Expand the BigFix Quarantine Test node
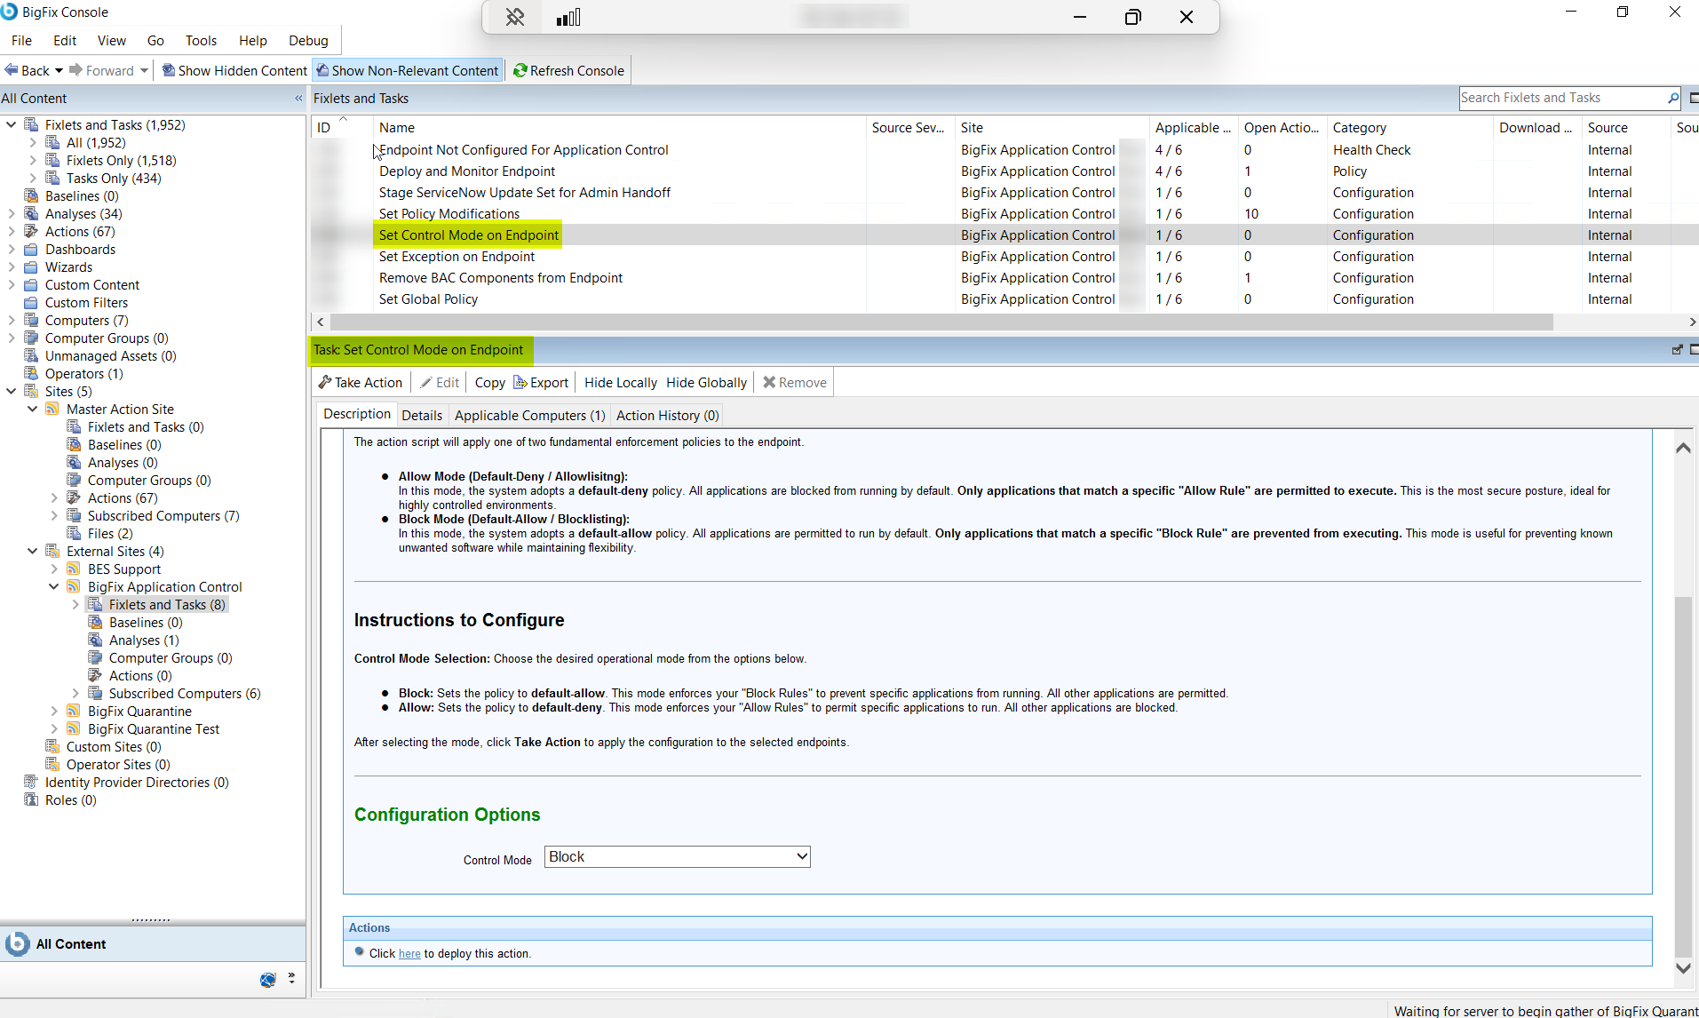1699x1018 pixels. click(54, 729)
